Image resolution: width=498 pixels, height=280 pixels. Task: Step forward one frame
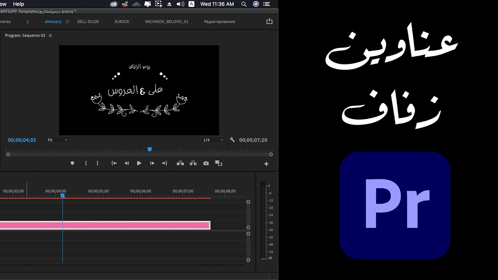pos(152,163)
